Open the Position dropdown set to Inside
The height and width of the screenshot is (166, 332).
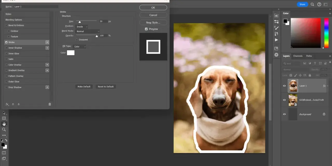82,27
